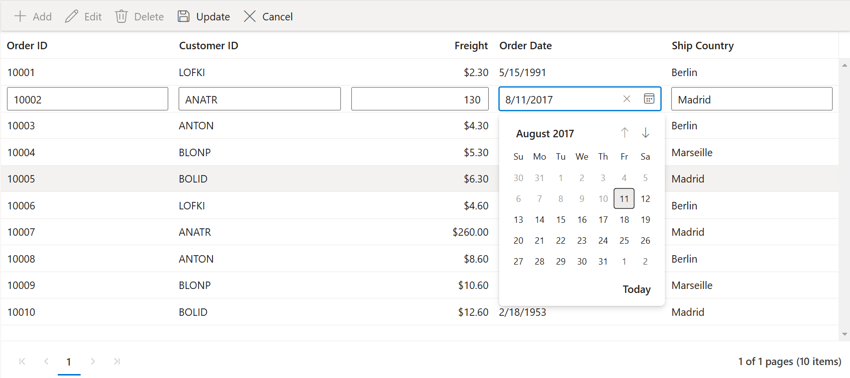Sort by Ship Country column header
850x378 pixels.
click(703, 45)
